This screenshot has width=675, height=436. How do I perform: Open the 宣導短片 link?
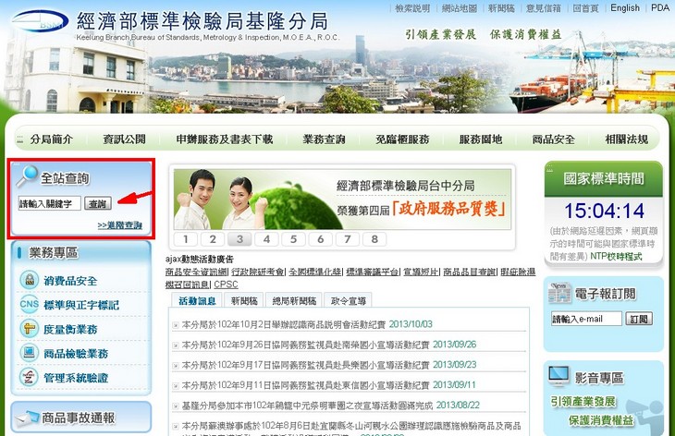coord(421,272)
